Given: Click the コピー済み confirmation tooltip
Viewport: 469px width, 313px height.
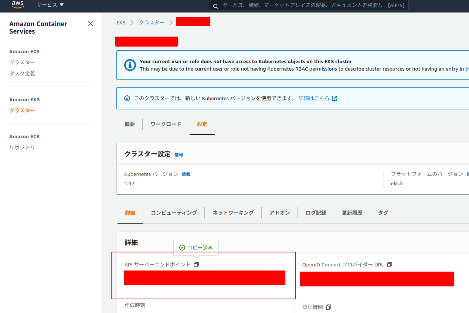Looking at the screenshot, I should coord(196,248).
